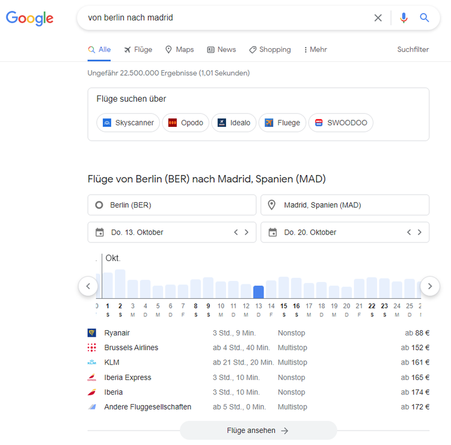Image resolution: width=451 pixels, height=445 pixels.
Task: Edit the departure field Berlin (BER)
Action: pyautogui.click(x=172, y=205)
